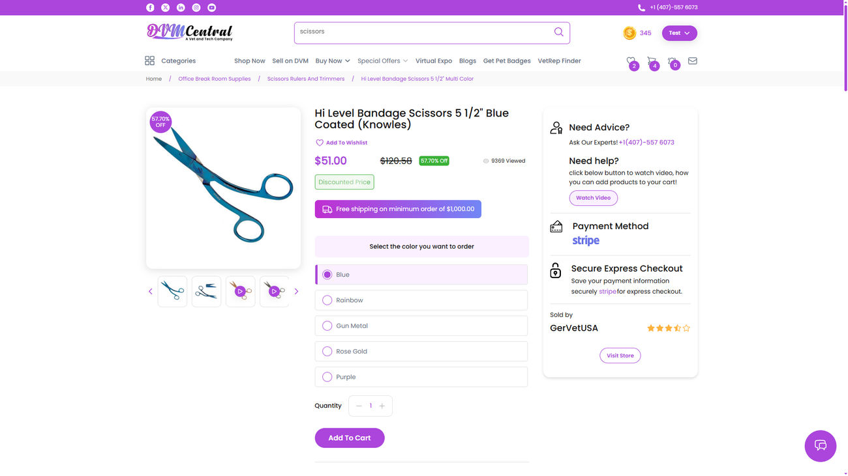Open the Special Offers dropdown
The image size is (848, 476).
tap(382, 61)
